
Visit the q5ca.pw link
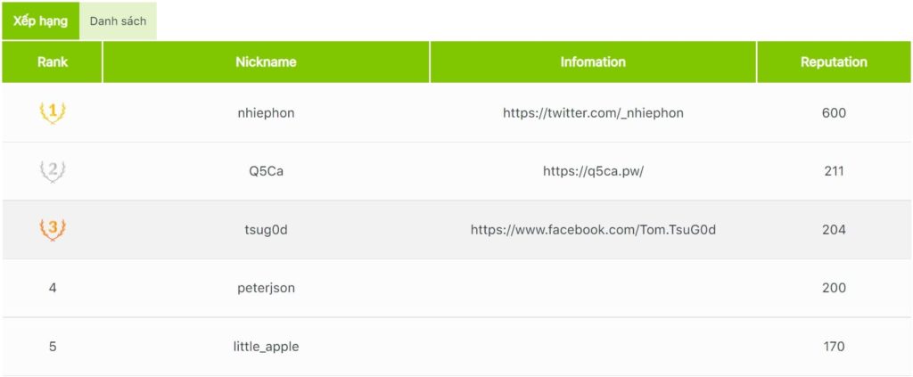(x=593, y=171)
